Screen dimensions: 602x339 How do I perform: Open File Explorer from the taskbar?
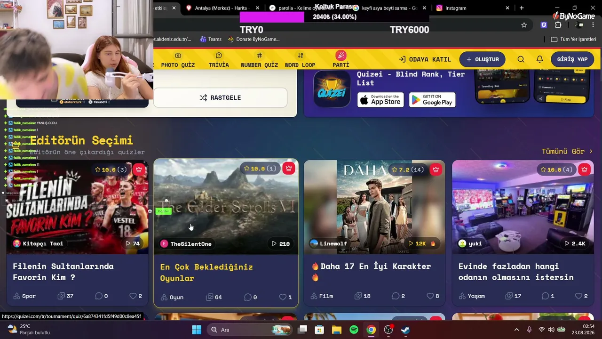[x=337, y=330]
